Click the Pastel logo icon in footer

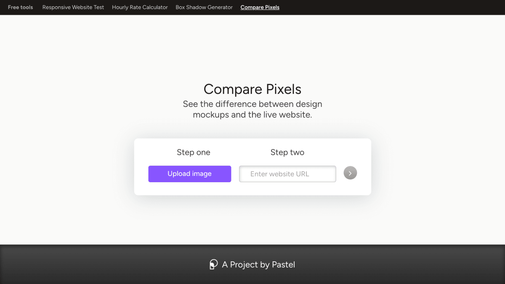pos(214,264)
